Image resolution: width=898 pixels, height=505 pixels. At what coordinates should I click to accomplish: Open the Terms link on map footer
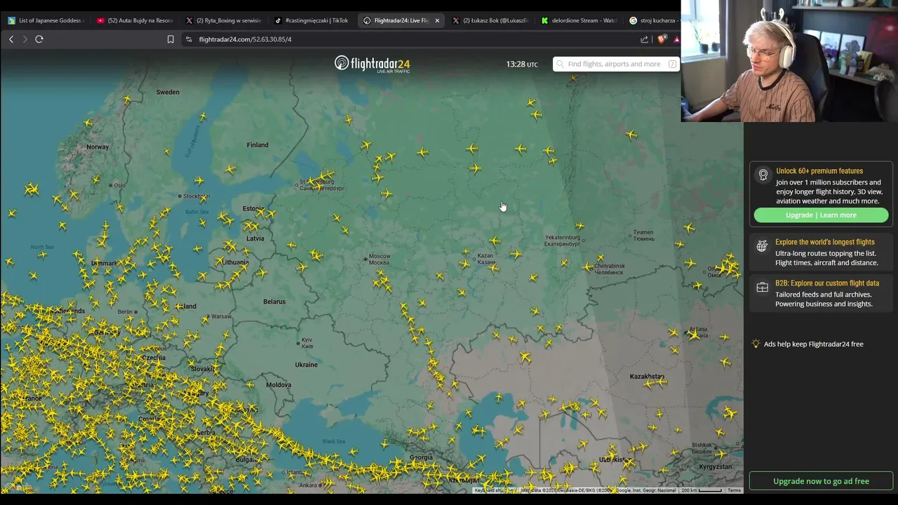click(x=734, y=490)
